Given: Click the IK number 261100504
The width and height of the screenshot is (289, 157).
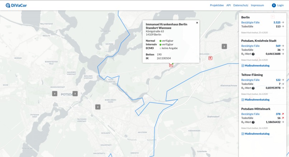Looking at the screenshot, I should pyautogui.click(x=164, y=58).
